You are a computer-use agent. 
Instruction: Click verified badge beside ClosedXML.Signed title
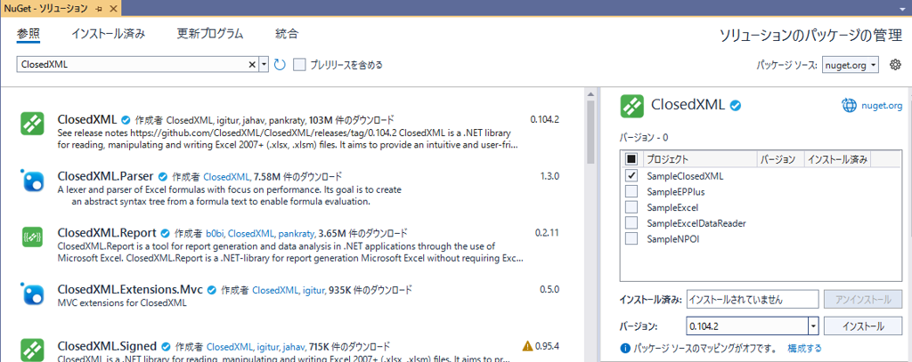pyautogui.click(x=167, y=347)
